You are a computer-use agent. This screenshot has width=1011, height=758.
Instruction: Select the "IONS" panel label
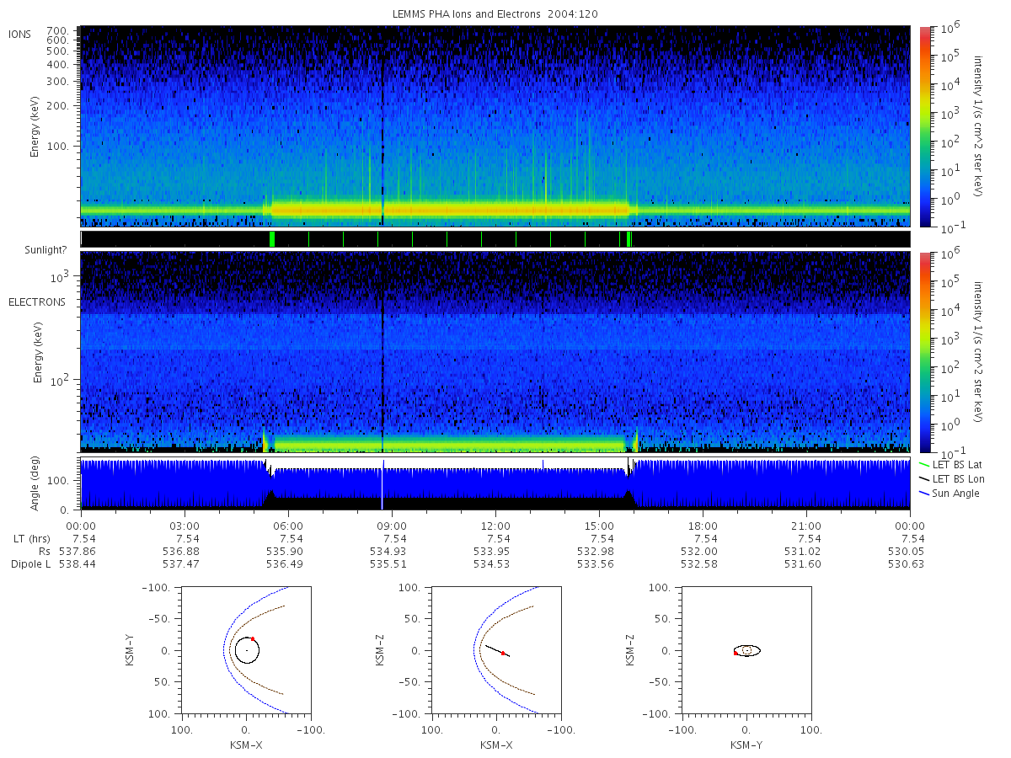(x=19, y=34)
